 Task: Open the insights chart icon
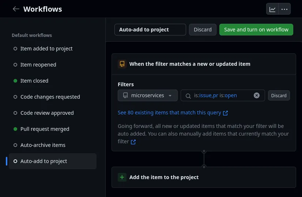(272, 9)
